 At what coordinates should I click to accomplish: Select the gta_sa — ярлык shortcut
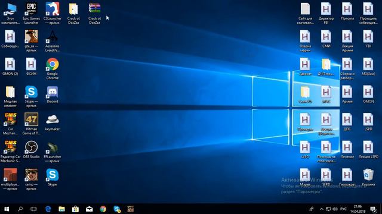pyautogui.click(x=31, y=41)
